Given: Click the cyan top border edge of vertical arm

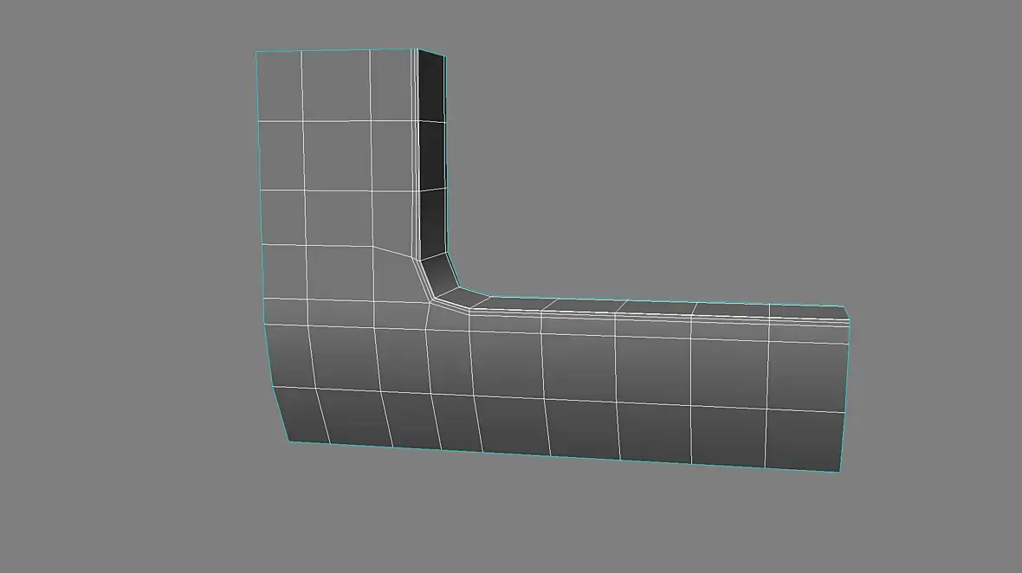Looking at the screenshot, I should (336, 50).
